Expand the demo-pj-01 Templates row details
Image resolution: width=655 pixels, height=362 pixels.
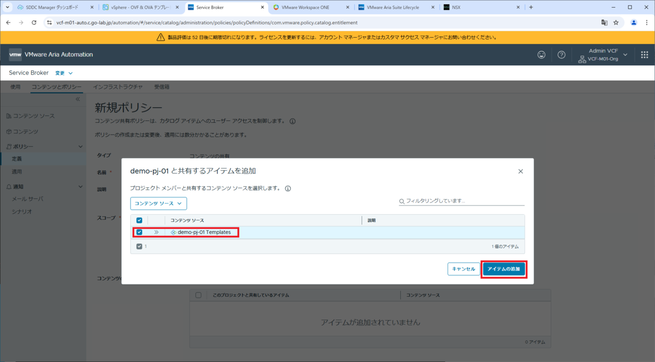(156, 232)
